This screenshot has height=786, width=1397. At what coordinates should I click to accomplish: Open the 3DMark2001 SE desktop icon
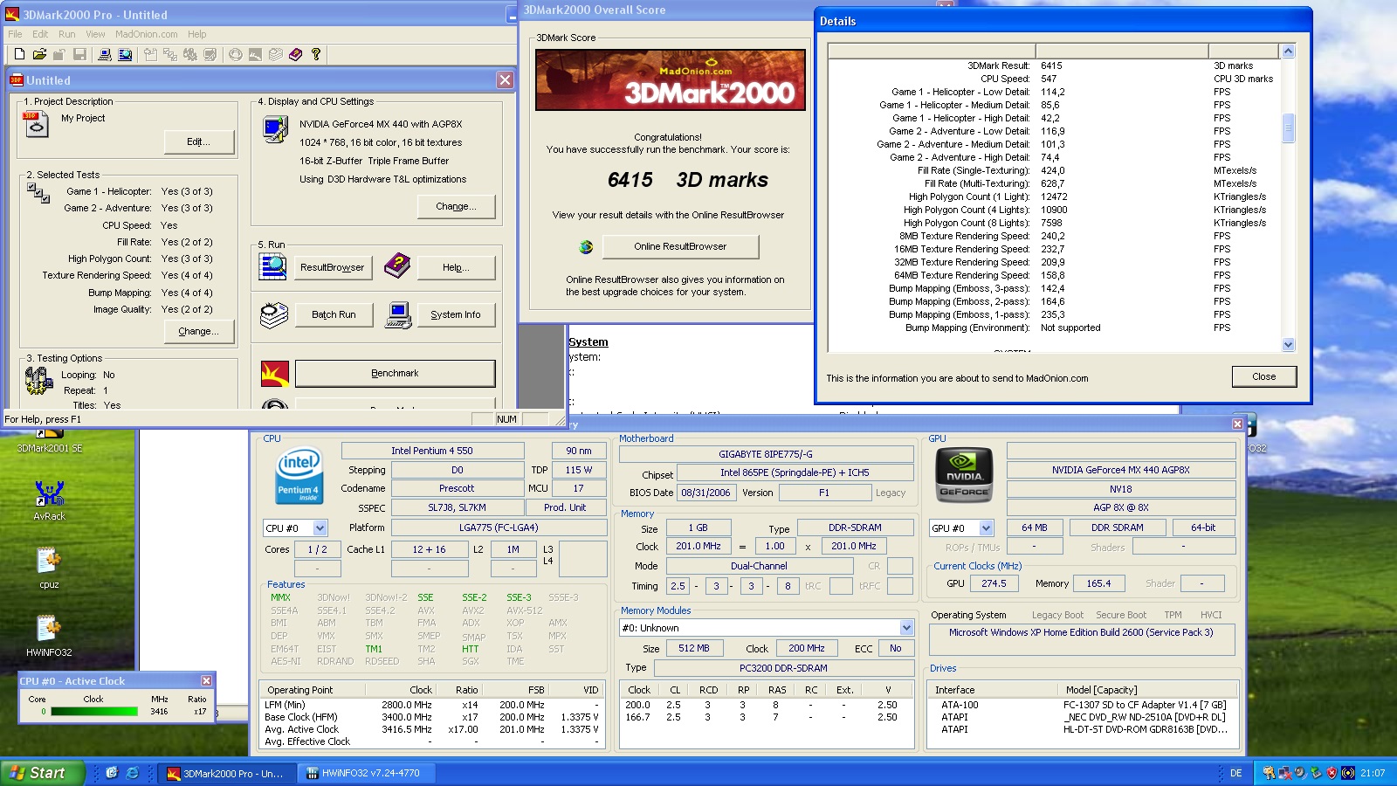click(x=50, y=439)
